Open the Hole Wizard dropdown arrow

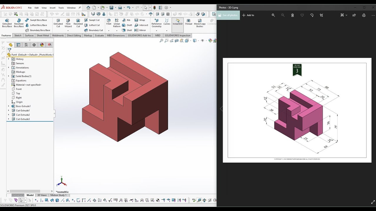(x=68, y=30)
